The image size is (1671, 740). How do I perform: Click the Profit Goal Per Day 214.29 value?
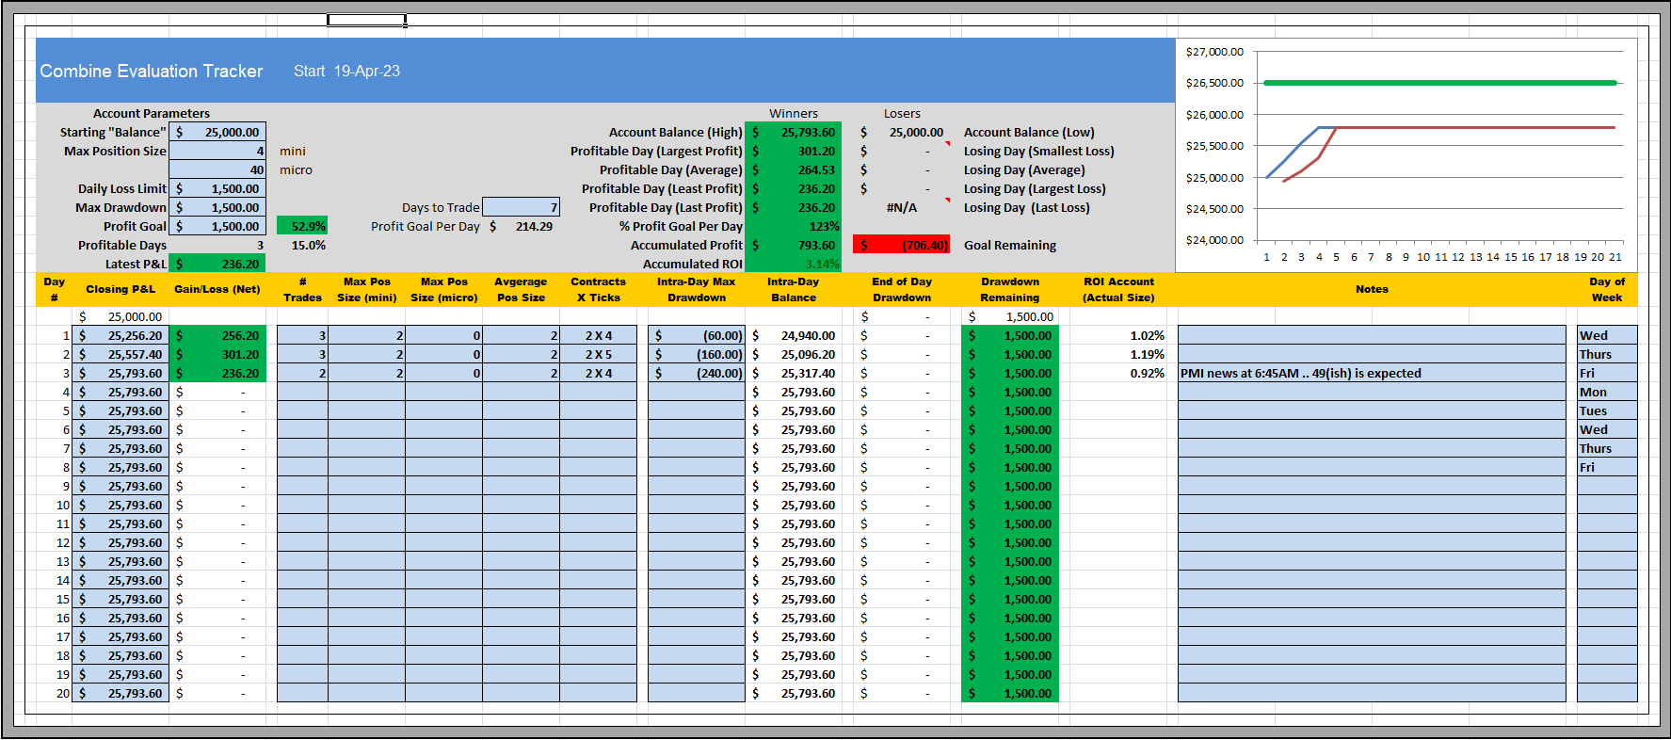(x=521, y=226)
